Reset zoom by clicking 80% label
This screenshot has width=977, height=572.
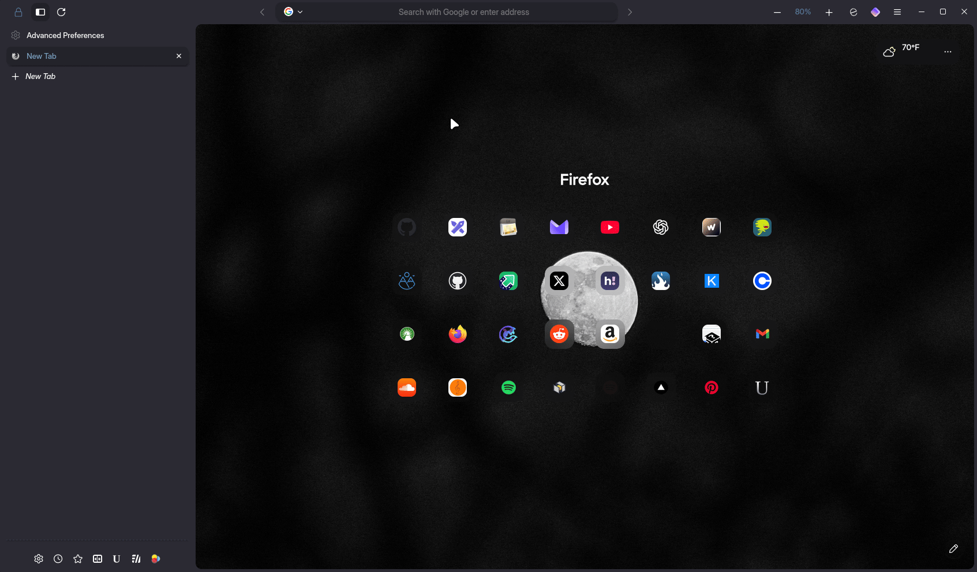803,12
